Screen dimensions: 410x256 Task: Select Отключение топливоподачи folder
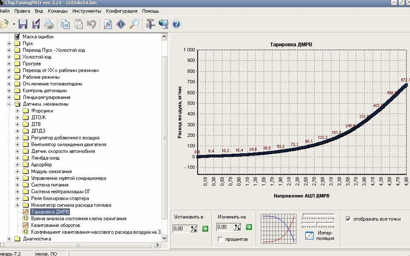point(52,84)
